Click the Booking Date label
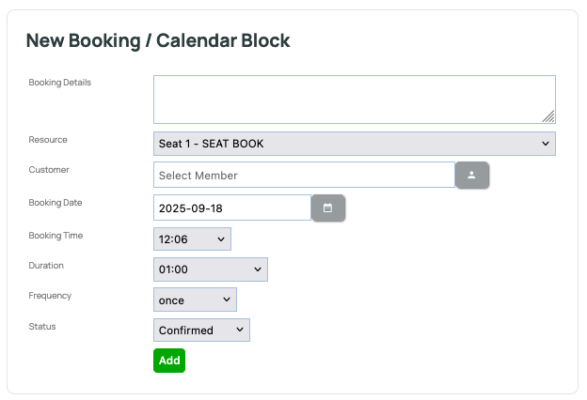The height and width of the screenshot is (400, 587). point(56,202)
